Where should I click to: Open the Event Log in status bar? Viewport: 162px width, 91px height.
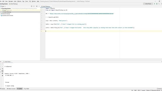click(x=159, y=89)
